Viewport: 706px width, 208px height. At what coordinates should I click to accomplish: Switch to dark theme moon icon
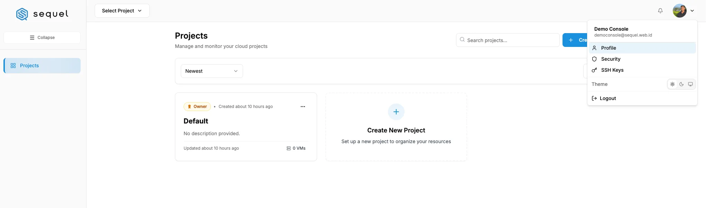click(681, 84)
